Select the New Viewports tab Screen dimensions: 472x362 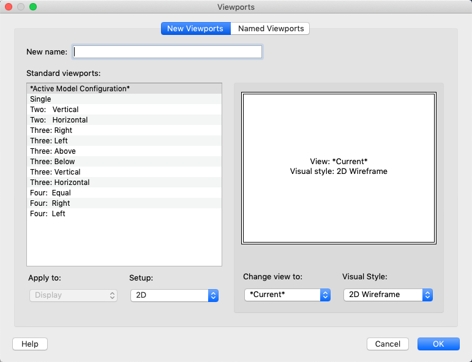point(195,29)
